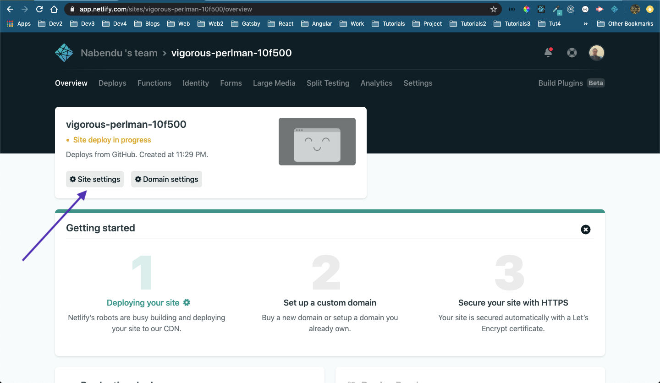Viewport: 660px width, 383px height.
Task: Dismiss the Getting started panel
Action: coord(586,230)
